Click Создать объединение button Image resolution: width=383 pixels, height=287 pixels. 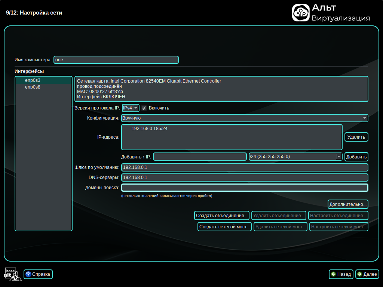pyautogui.click(x=222, y=216)
